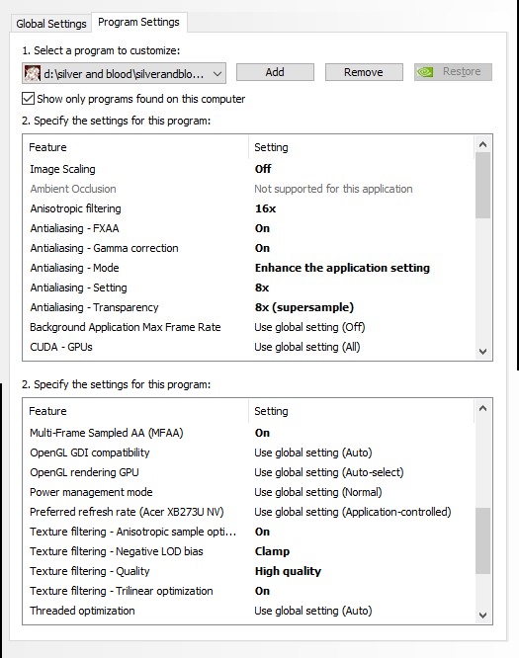Click the Silver and Blood program icon

click(x=33, y=73)
